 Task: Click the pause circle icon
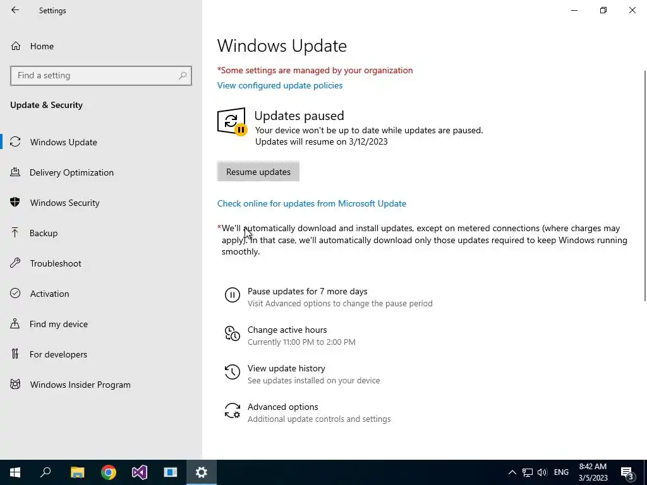click(233, 295)
